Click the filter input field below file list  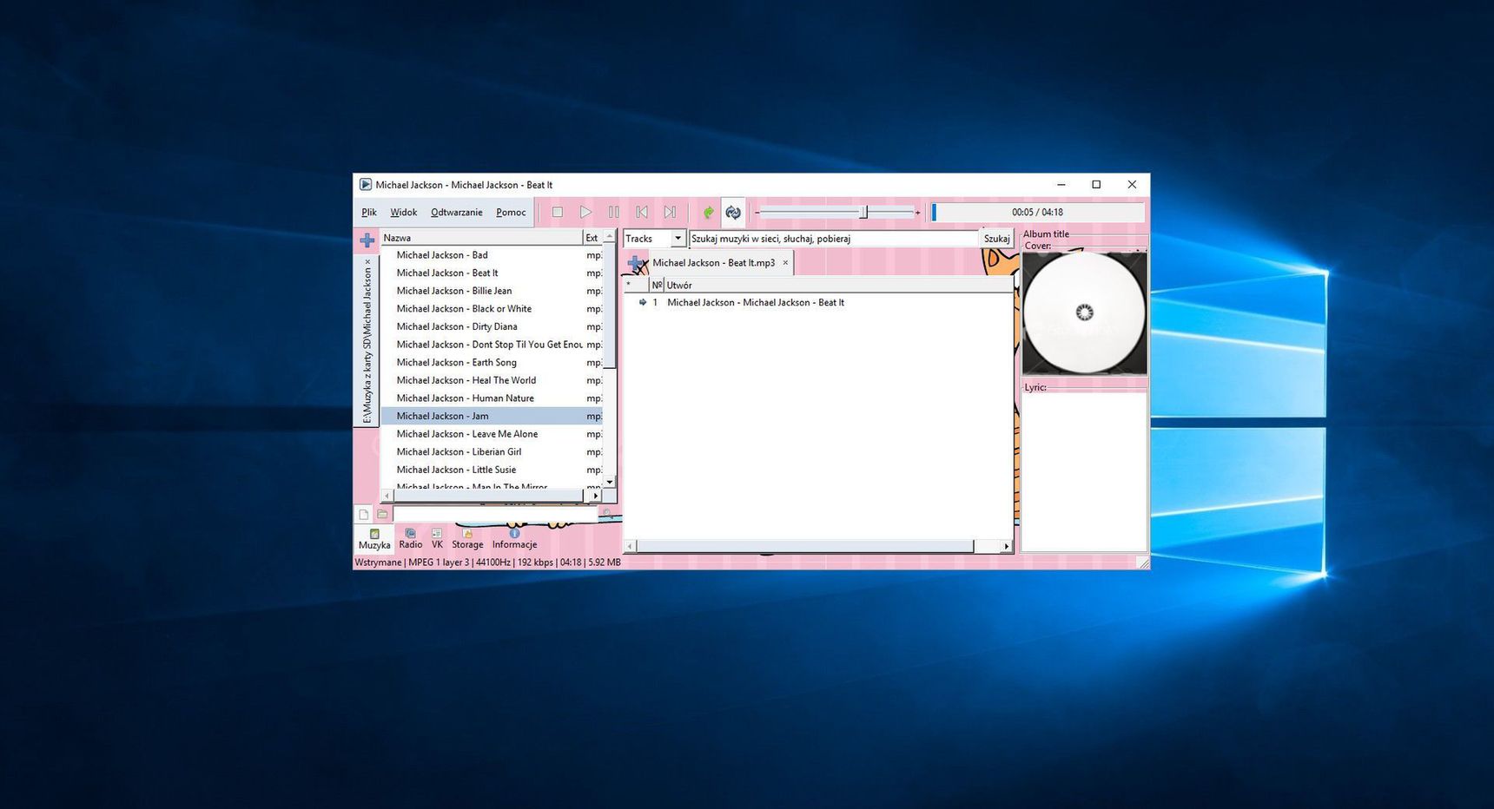point(496,514)
